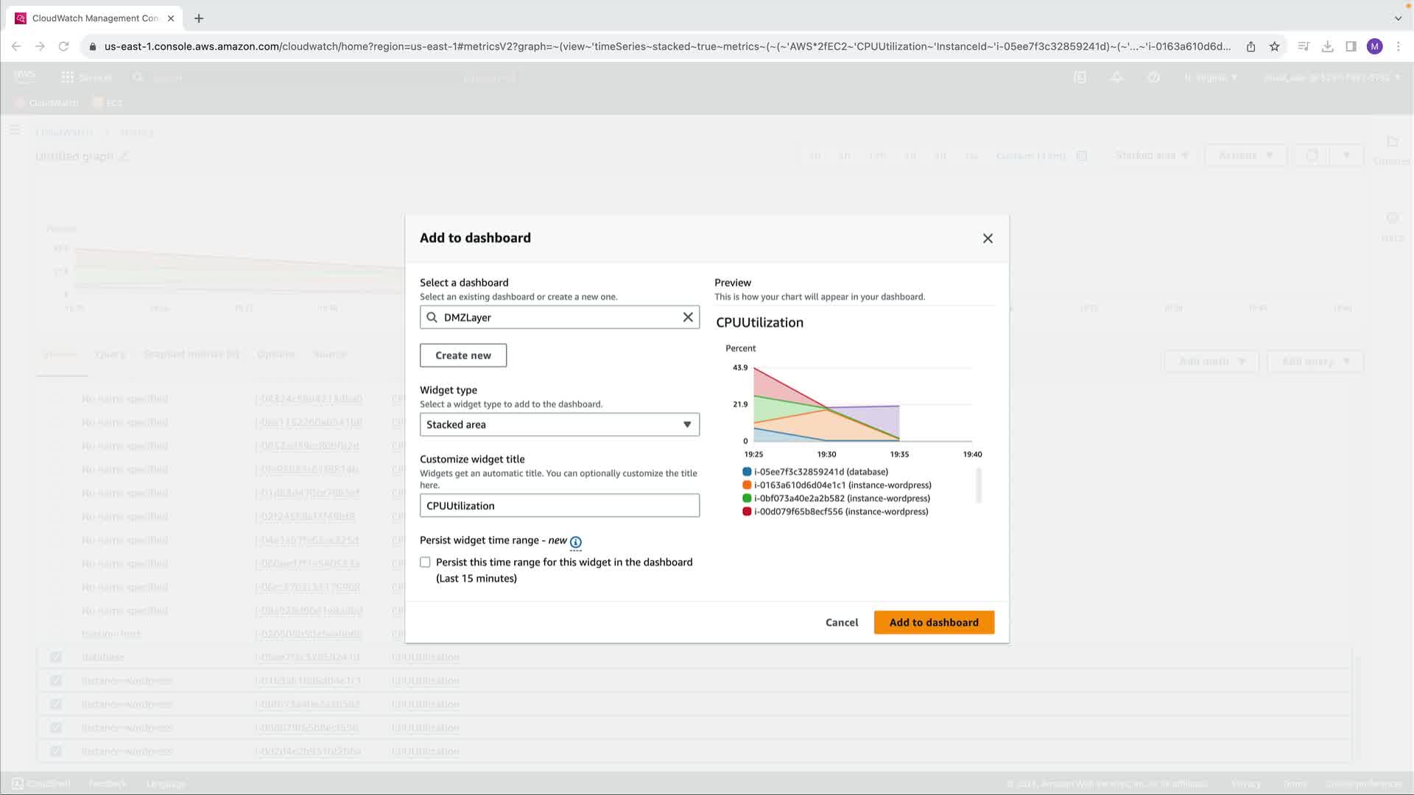Image resolution: width=1414 pixels, height=795 pixels.
Task: Click the blue database legend color swatch
Action: pyautogui.click(x=747, y=472)
